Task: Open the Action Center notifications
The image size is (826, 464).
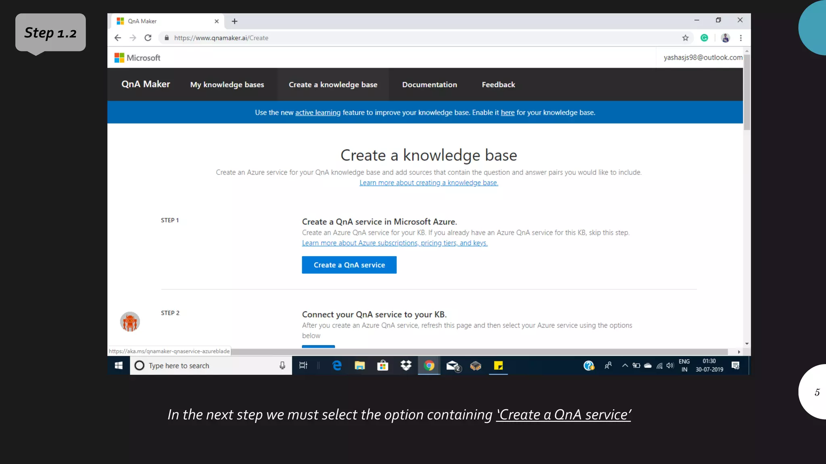Action: [735, 366]
